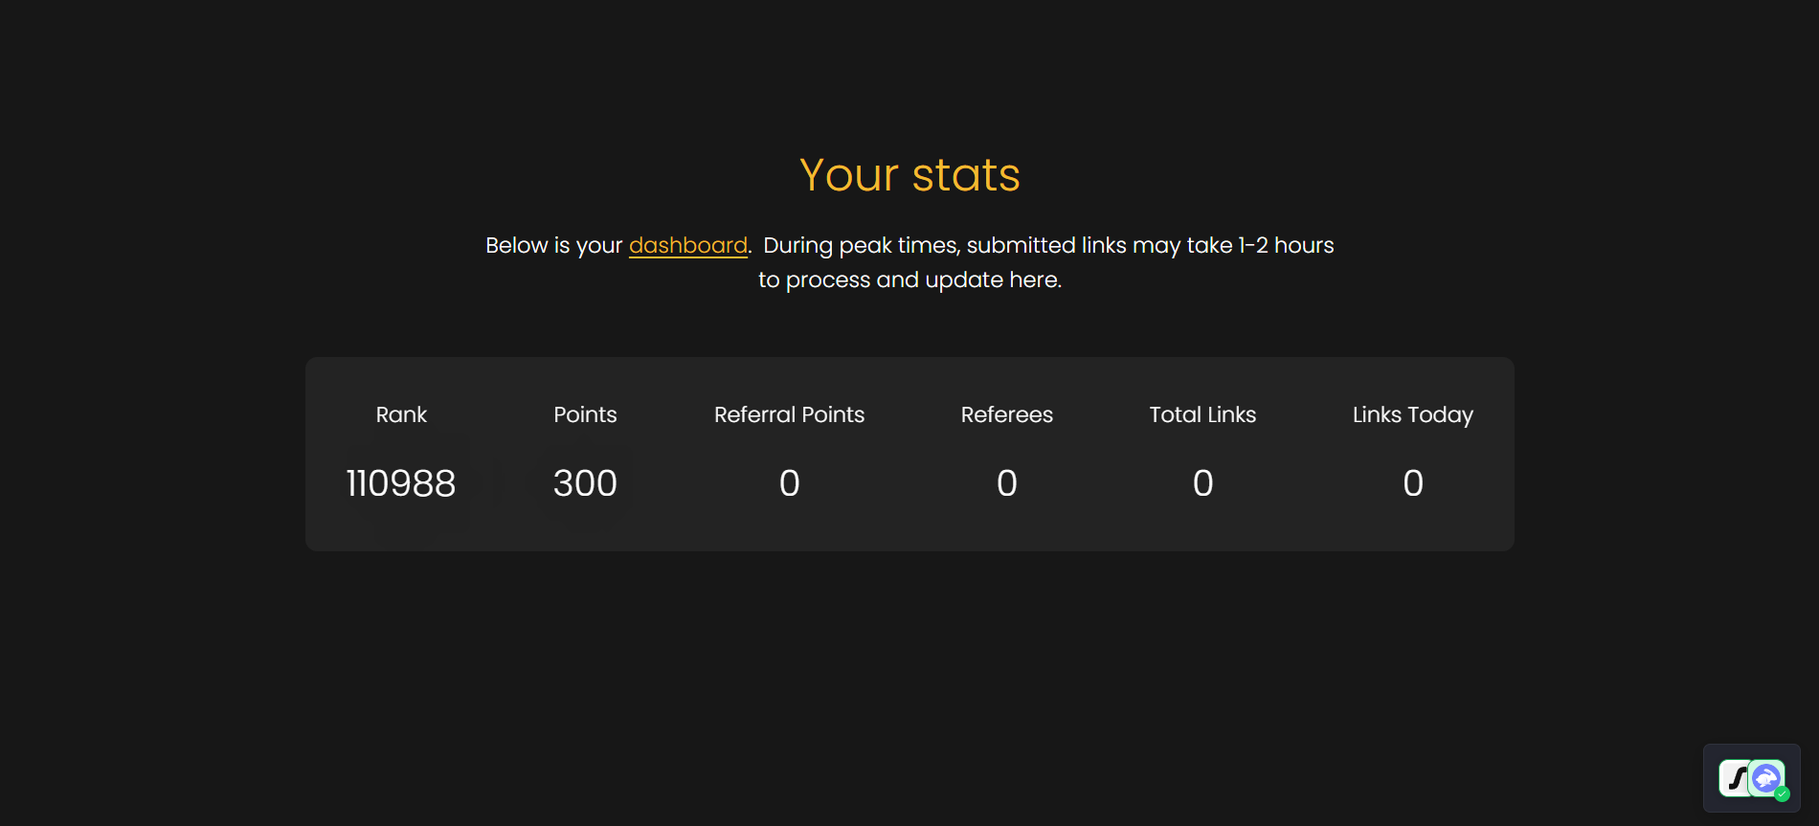
Task: Click the 'Your stats' heading
Action: (909, 175)
